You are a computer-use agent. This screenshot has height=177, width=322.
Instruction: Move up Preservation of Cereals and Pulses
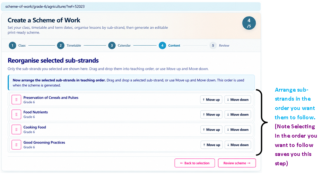211,100
